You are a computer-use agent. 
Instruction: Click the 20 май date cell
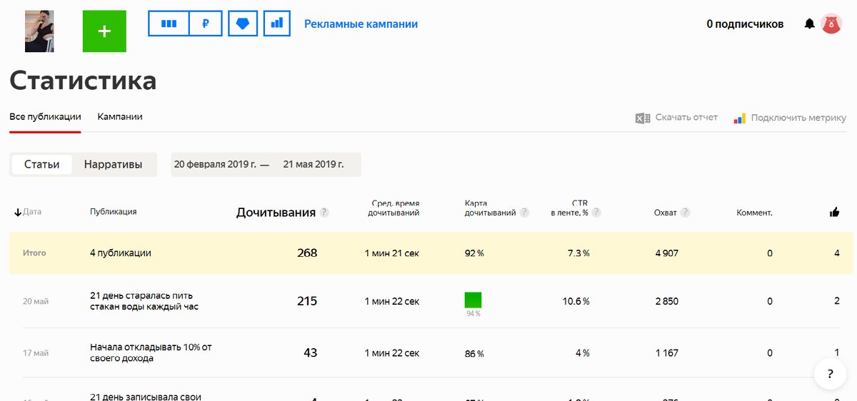(x=36, y=301)
